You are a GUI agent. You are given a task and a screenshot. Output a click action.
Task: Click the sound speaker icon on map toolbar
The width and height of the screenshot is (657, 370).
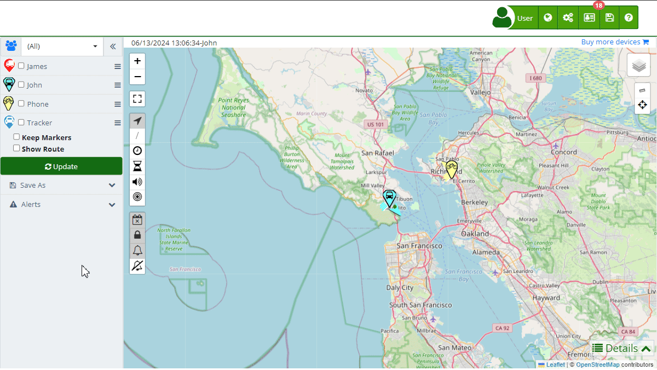[x=137, y=182]
